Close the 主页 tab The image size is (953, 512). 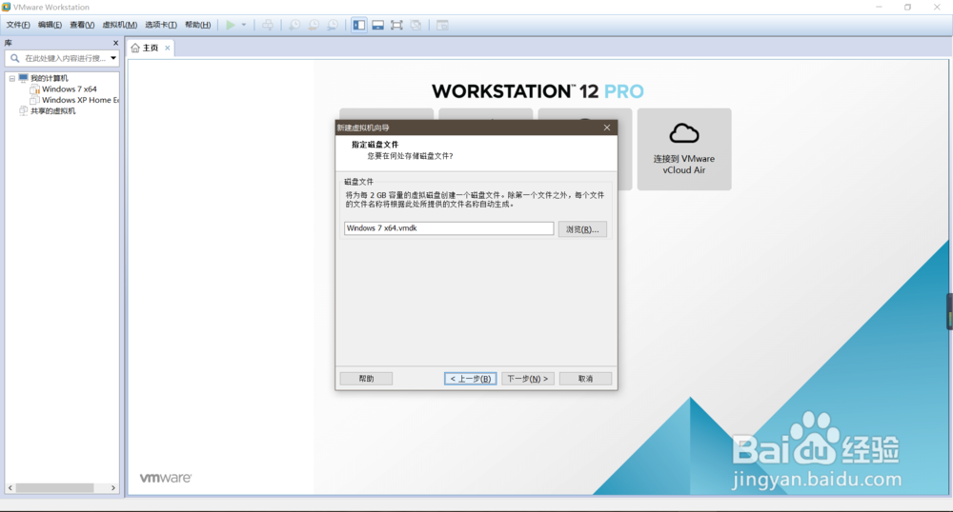(x=167, y=48)
